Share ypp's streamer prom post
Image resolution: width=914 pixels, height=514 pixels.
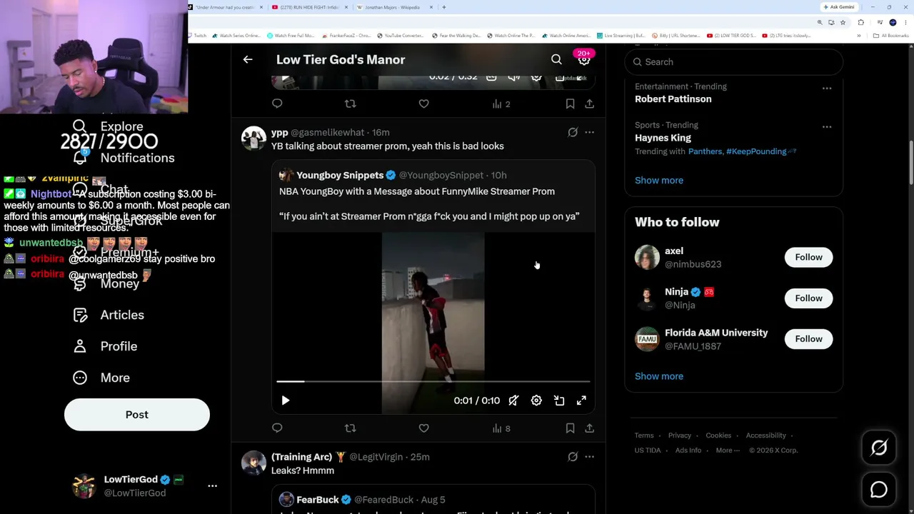pyautogui.click(x=589, y=428)
